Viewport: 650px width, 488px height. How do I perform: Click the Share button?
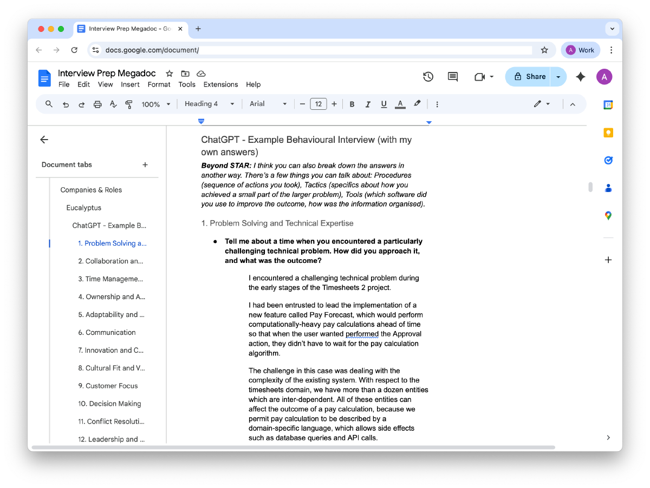pyautogui.click(x=529, y=77)
